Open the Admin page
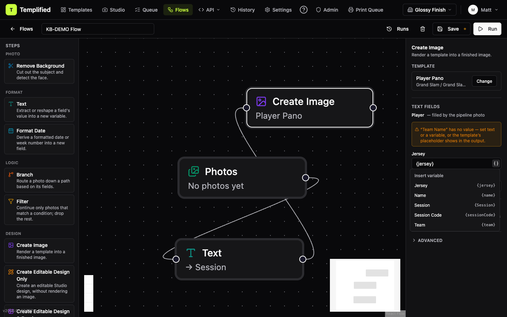507x317 pixels. point(327,10)
